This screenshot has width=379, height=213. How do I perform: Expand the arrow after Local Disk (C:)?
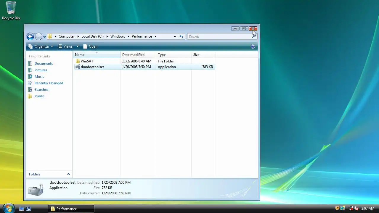pyautogui.click(x=107, y=36)
